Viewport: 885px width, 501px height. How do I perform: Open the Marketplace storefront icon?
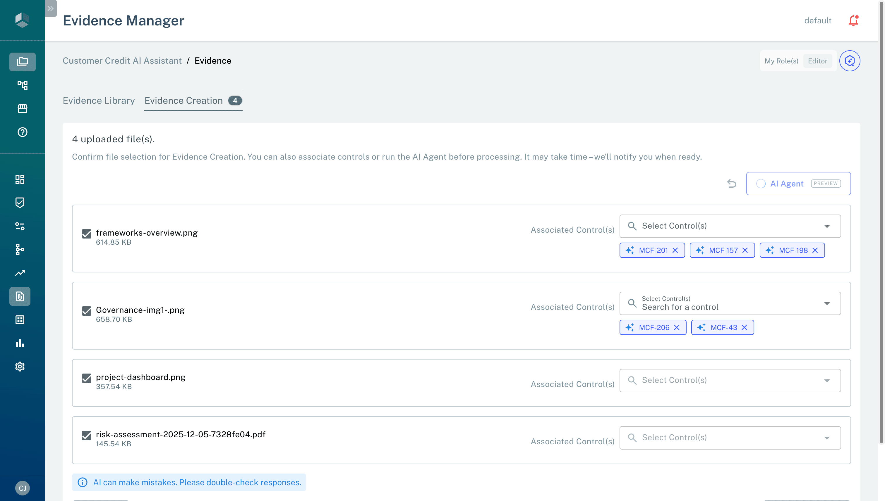23,108
